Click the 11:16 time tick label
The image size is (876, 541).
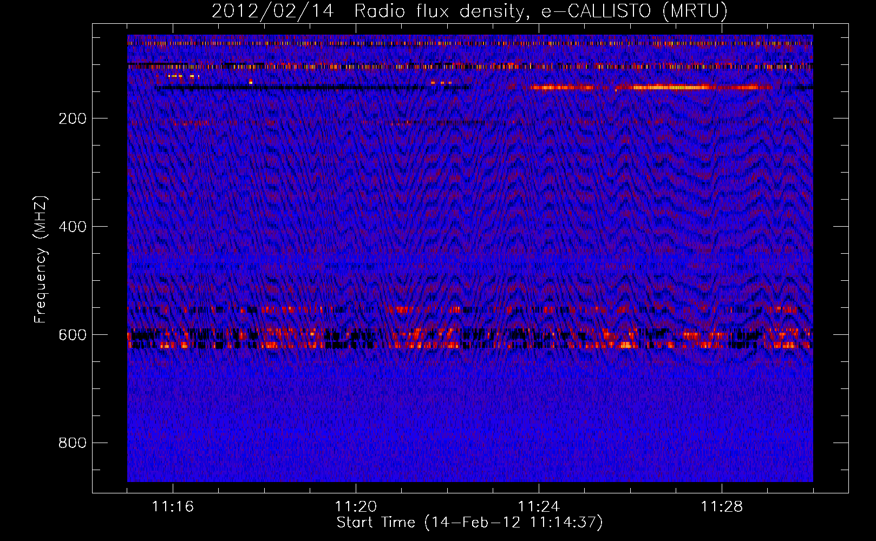pyautogui.click(x=173, y=506)
